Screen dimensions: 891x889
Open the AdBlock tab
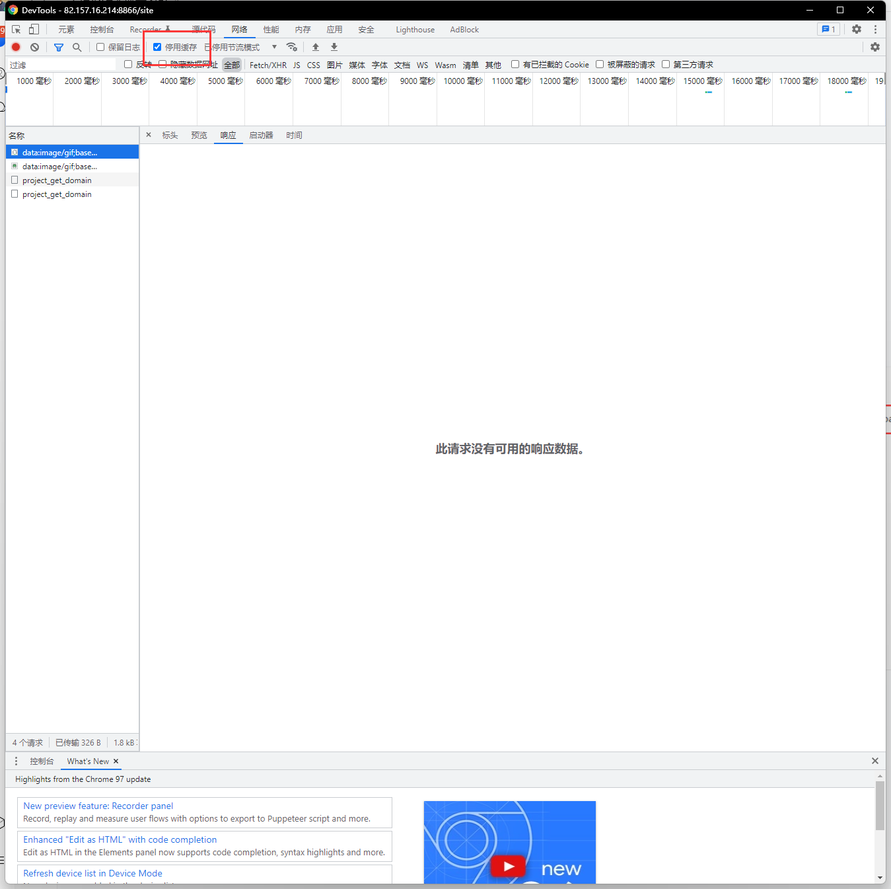[464, 30]
